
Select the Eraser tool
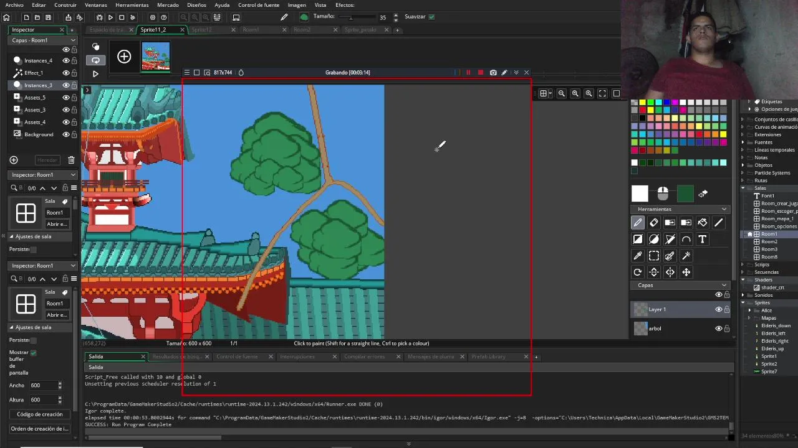click(x=654, y=223)
